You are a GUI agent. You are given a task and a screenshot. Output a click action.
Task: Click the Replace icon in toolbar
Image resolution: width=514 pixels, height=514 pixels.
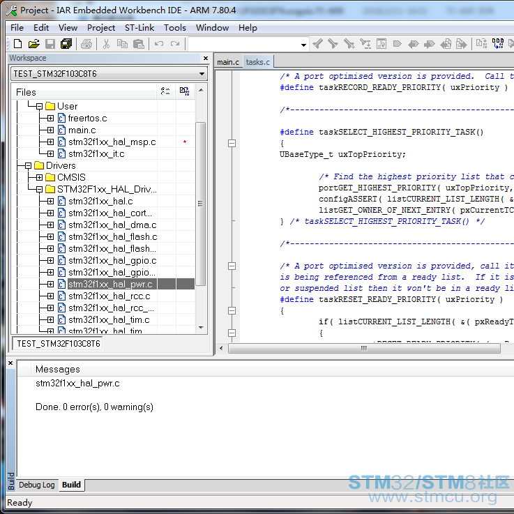click(x=365, y=44)
